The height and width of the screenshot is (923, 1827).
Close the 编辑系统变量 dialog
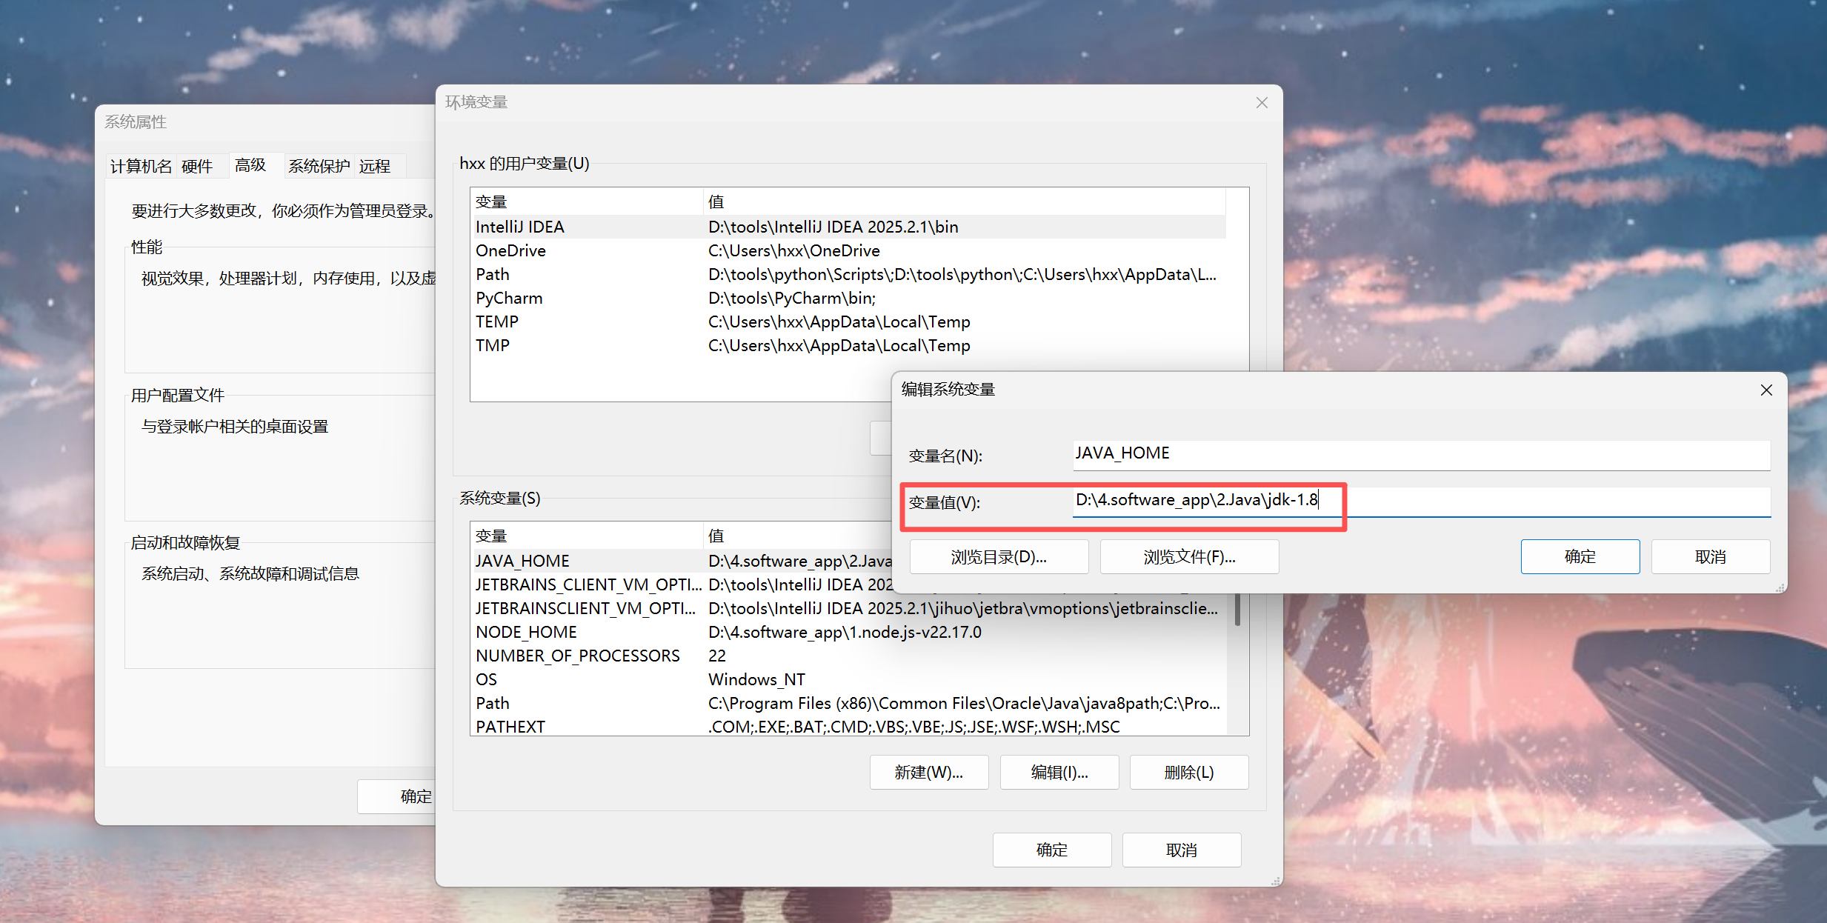[1766, 390]
